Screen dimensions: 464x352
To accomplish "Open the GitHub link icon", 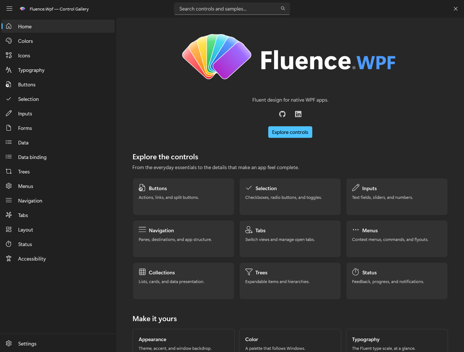I will tap(282, 114).
